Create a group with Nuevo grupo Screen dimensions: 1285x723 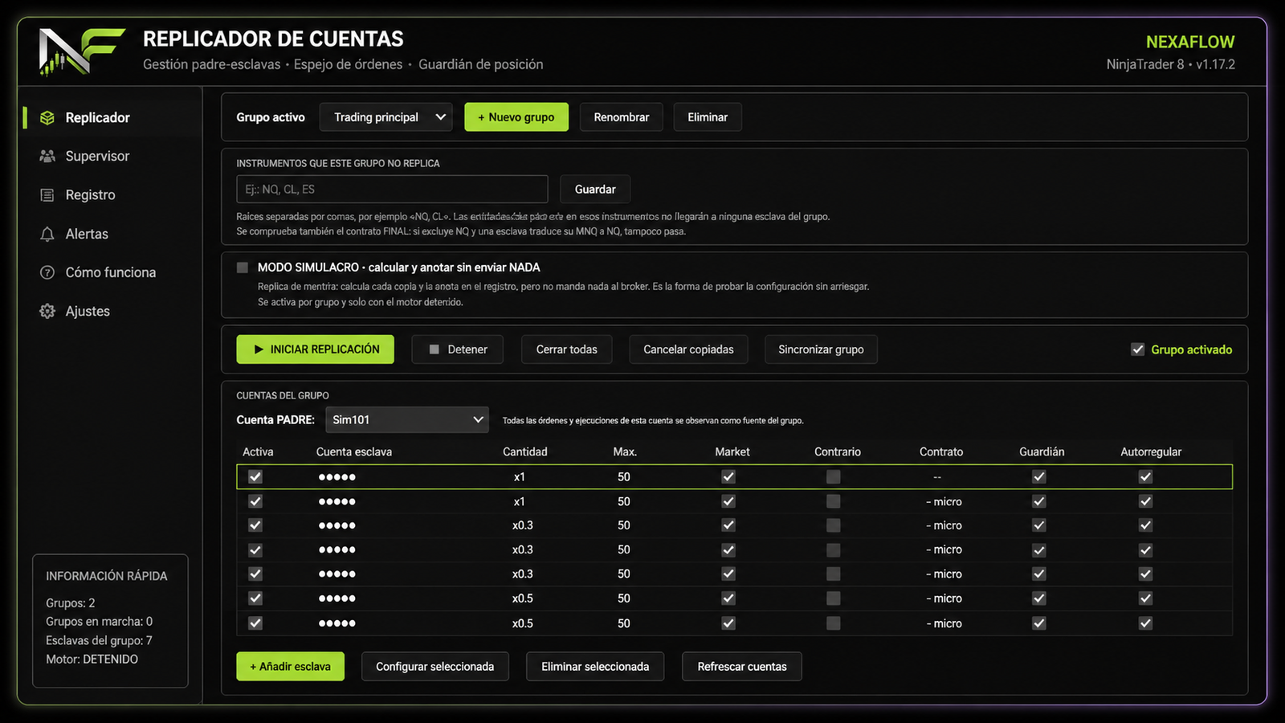(x=516, y=117)
